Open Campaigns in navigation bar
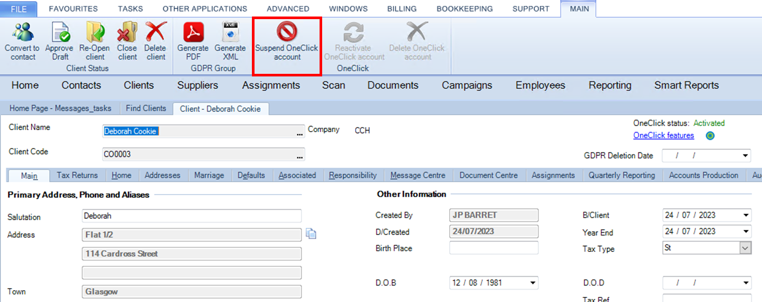 point(467,85)
